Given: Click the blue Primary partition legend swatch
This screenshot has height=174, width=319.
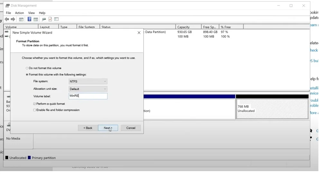Looking at the screenshot, I should click(29, 158).
